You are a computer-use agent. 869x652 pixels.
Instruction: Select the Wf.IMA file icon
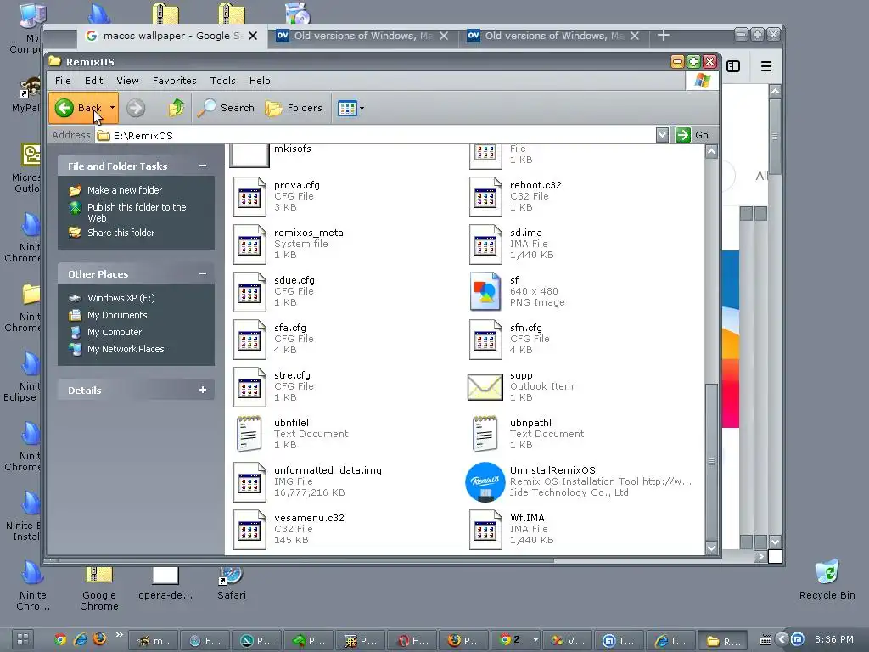pyautogui.click(x=485, y=530)
